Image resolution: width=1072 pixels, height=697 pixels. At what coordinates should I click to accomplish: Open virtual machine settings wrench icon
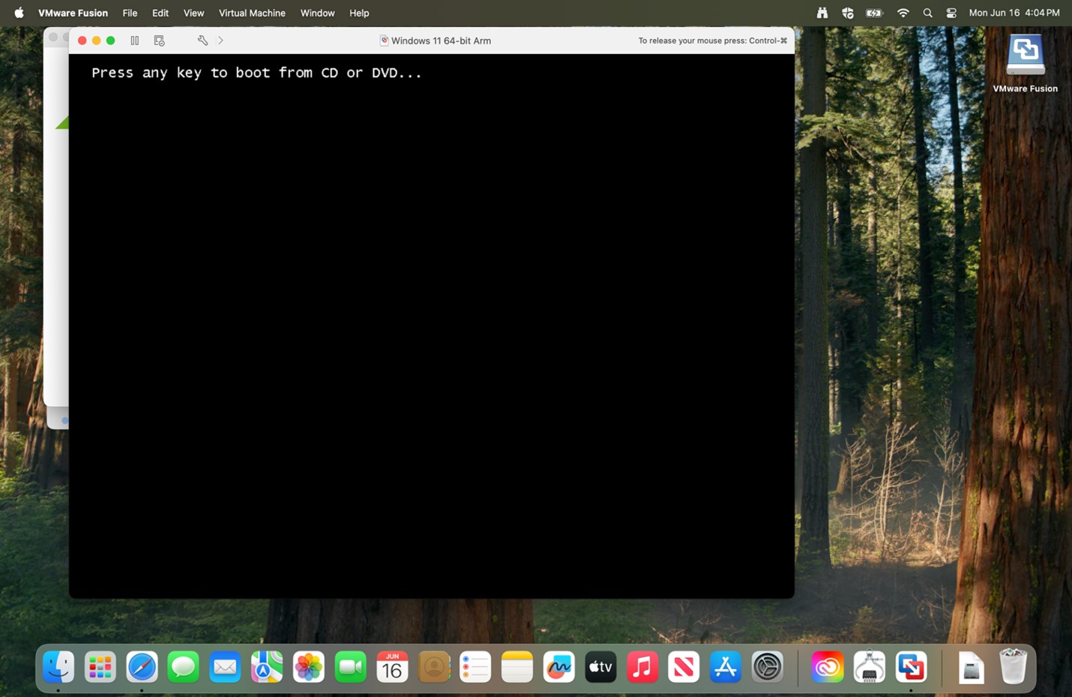click(202, 41)
